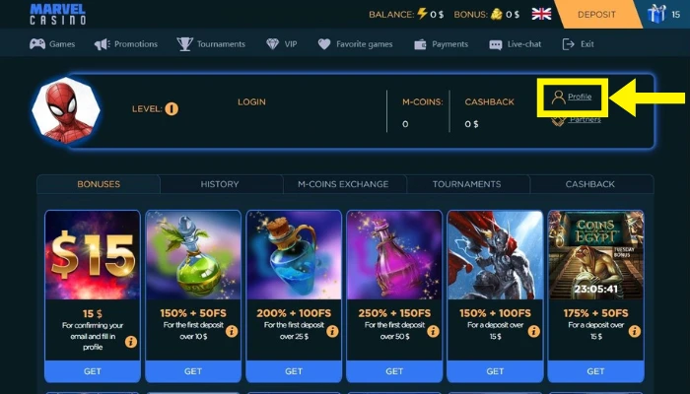
Task: Switch to the M-Coins Exchange tab
Action: [x=343, y=184]
